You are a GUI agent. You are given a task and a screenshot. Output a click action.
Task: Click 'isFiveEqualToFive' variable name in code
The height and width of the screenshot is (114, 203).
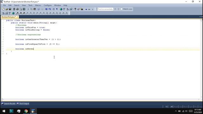point(35,44)
